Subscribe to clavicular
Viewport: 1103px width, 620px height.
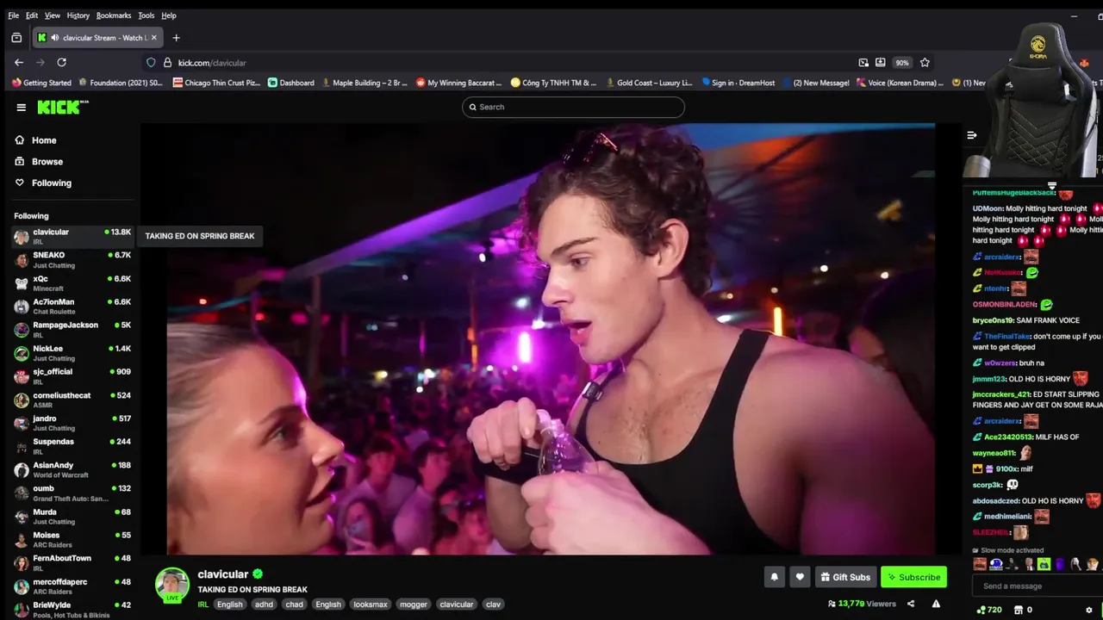coord(913,577)
